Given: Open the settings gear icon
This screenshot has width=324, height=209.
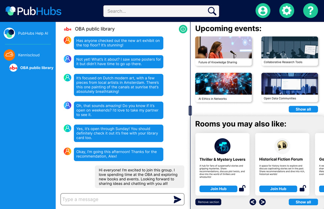Looking at the screenshot, I should (x=286, y=10).
